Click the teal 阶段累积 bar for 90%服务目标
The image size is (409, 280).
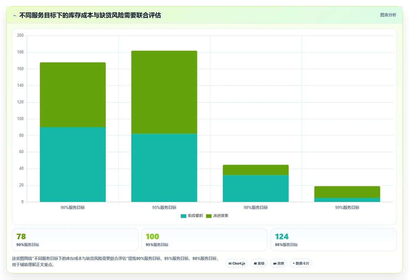73,165
